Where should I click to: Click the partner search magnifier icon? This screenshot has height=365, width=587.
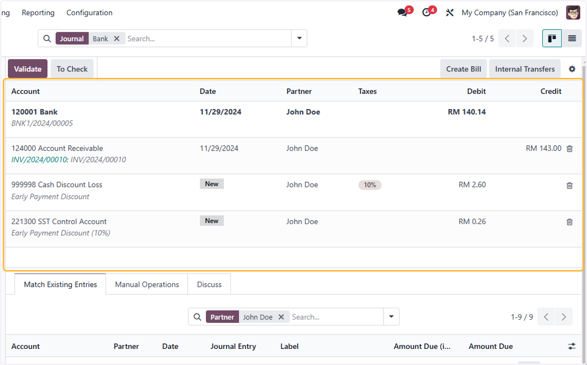197,317
